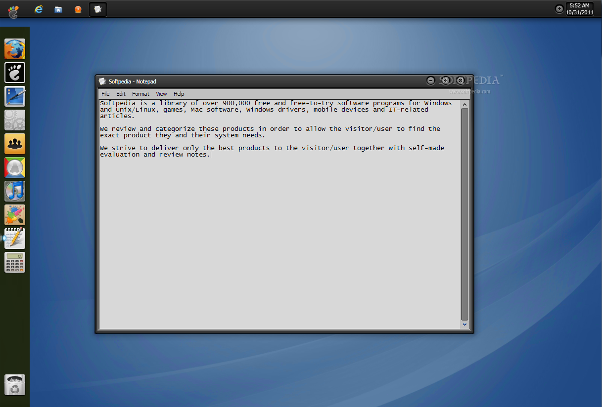Open the black GNOME foot dock icon

[x=15, y=73]
